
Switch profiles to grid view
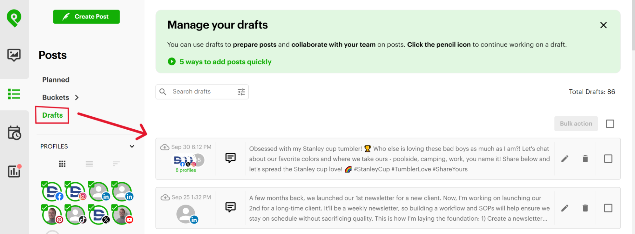pyautogui.click(x=62, y=164)
